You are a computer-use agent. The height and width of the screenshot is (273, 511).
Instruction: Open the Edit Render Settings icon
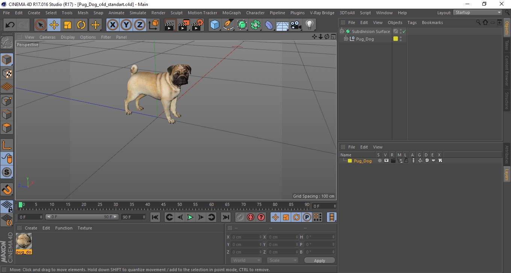pos(198,25)
